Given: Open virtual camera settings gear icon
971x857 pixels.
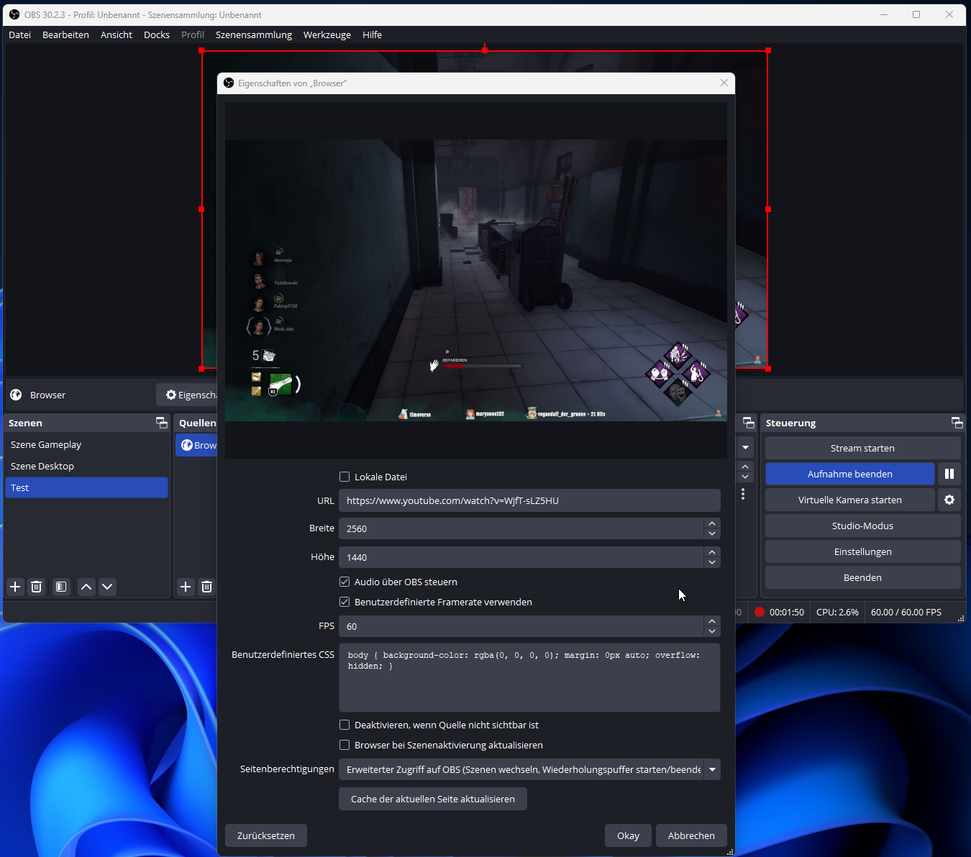Looking at the screenshot, I should (x=949, y=500).
